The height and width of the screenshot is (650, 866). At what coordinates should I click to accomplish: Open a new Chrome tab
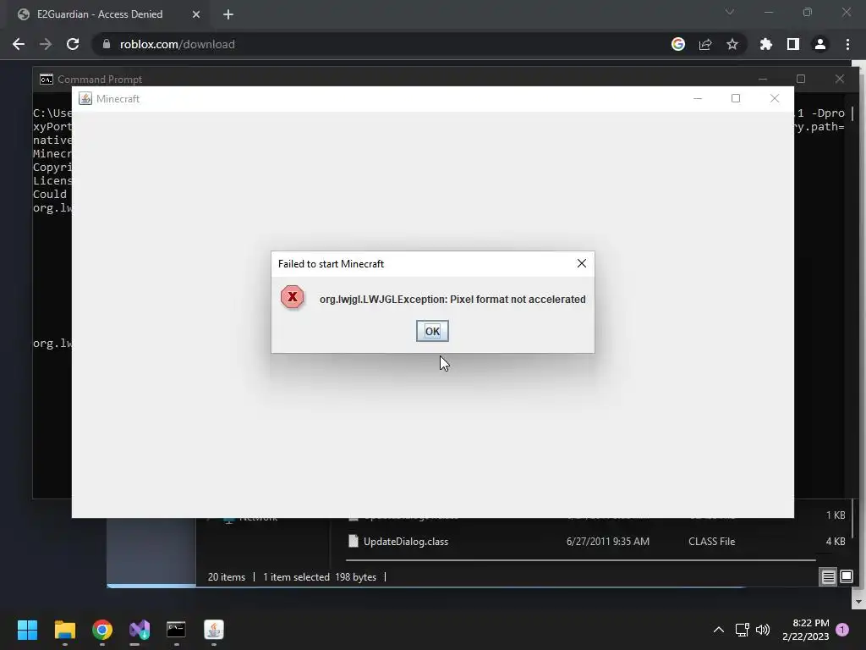[x=228, y=14]
